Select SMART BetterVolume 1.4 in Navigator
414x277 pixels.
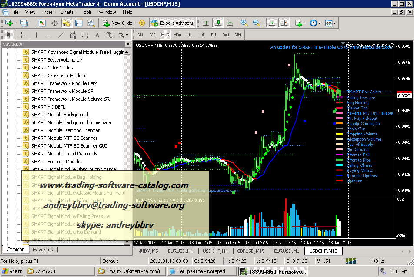pyautogui.click(x=57, y=60)
